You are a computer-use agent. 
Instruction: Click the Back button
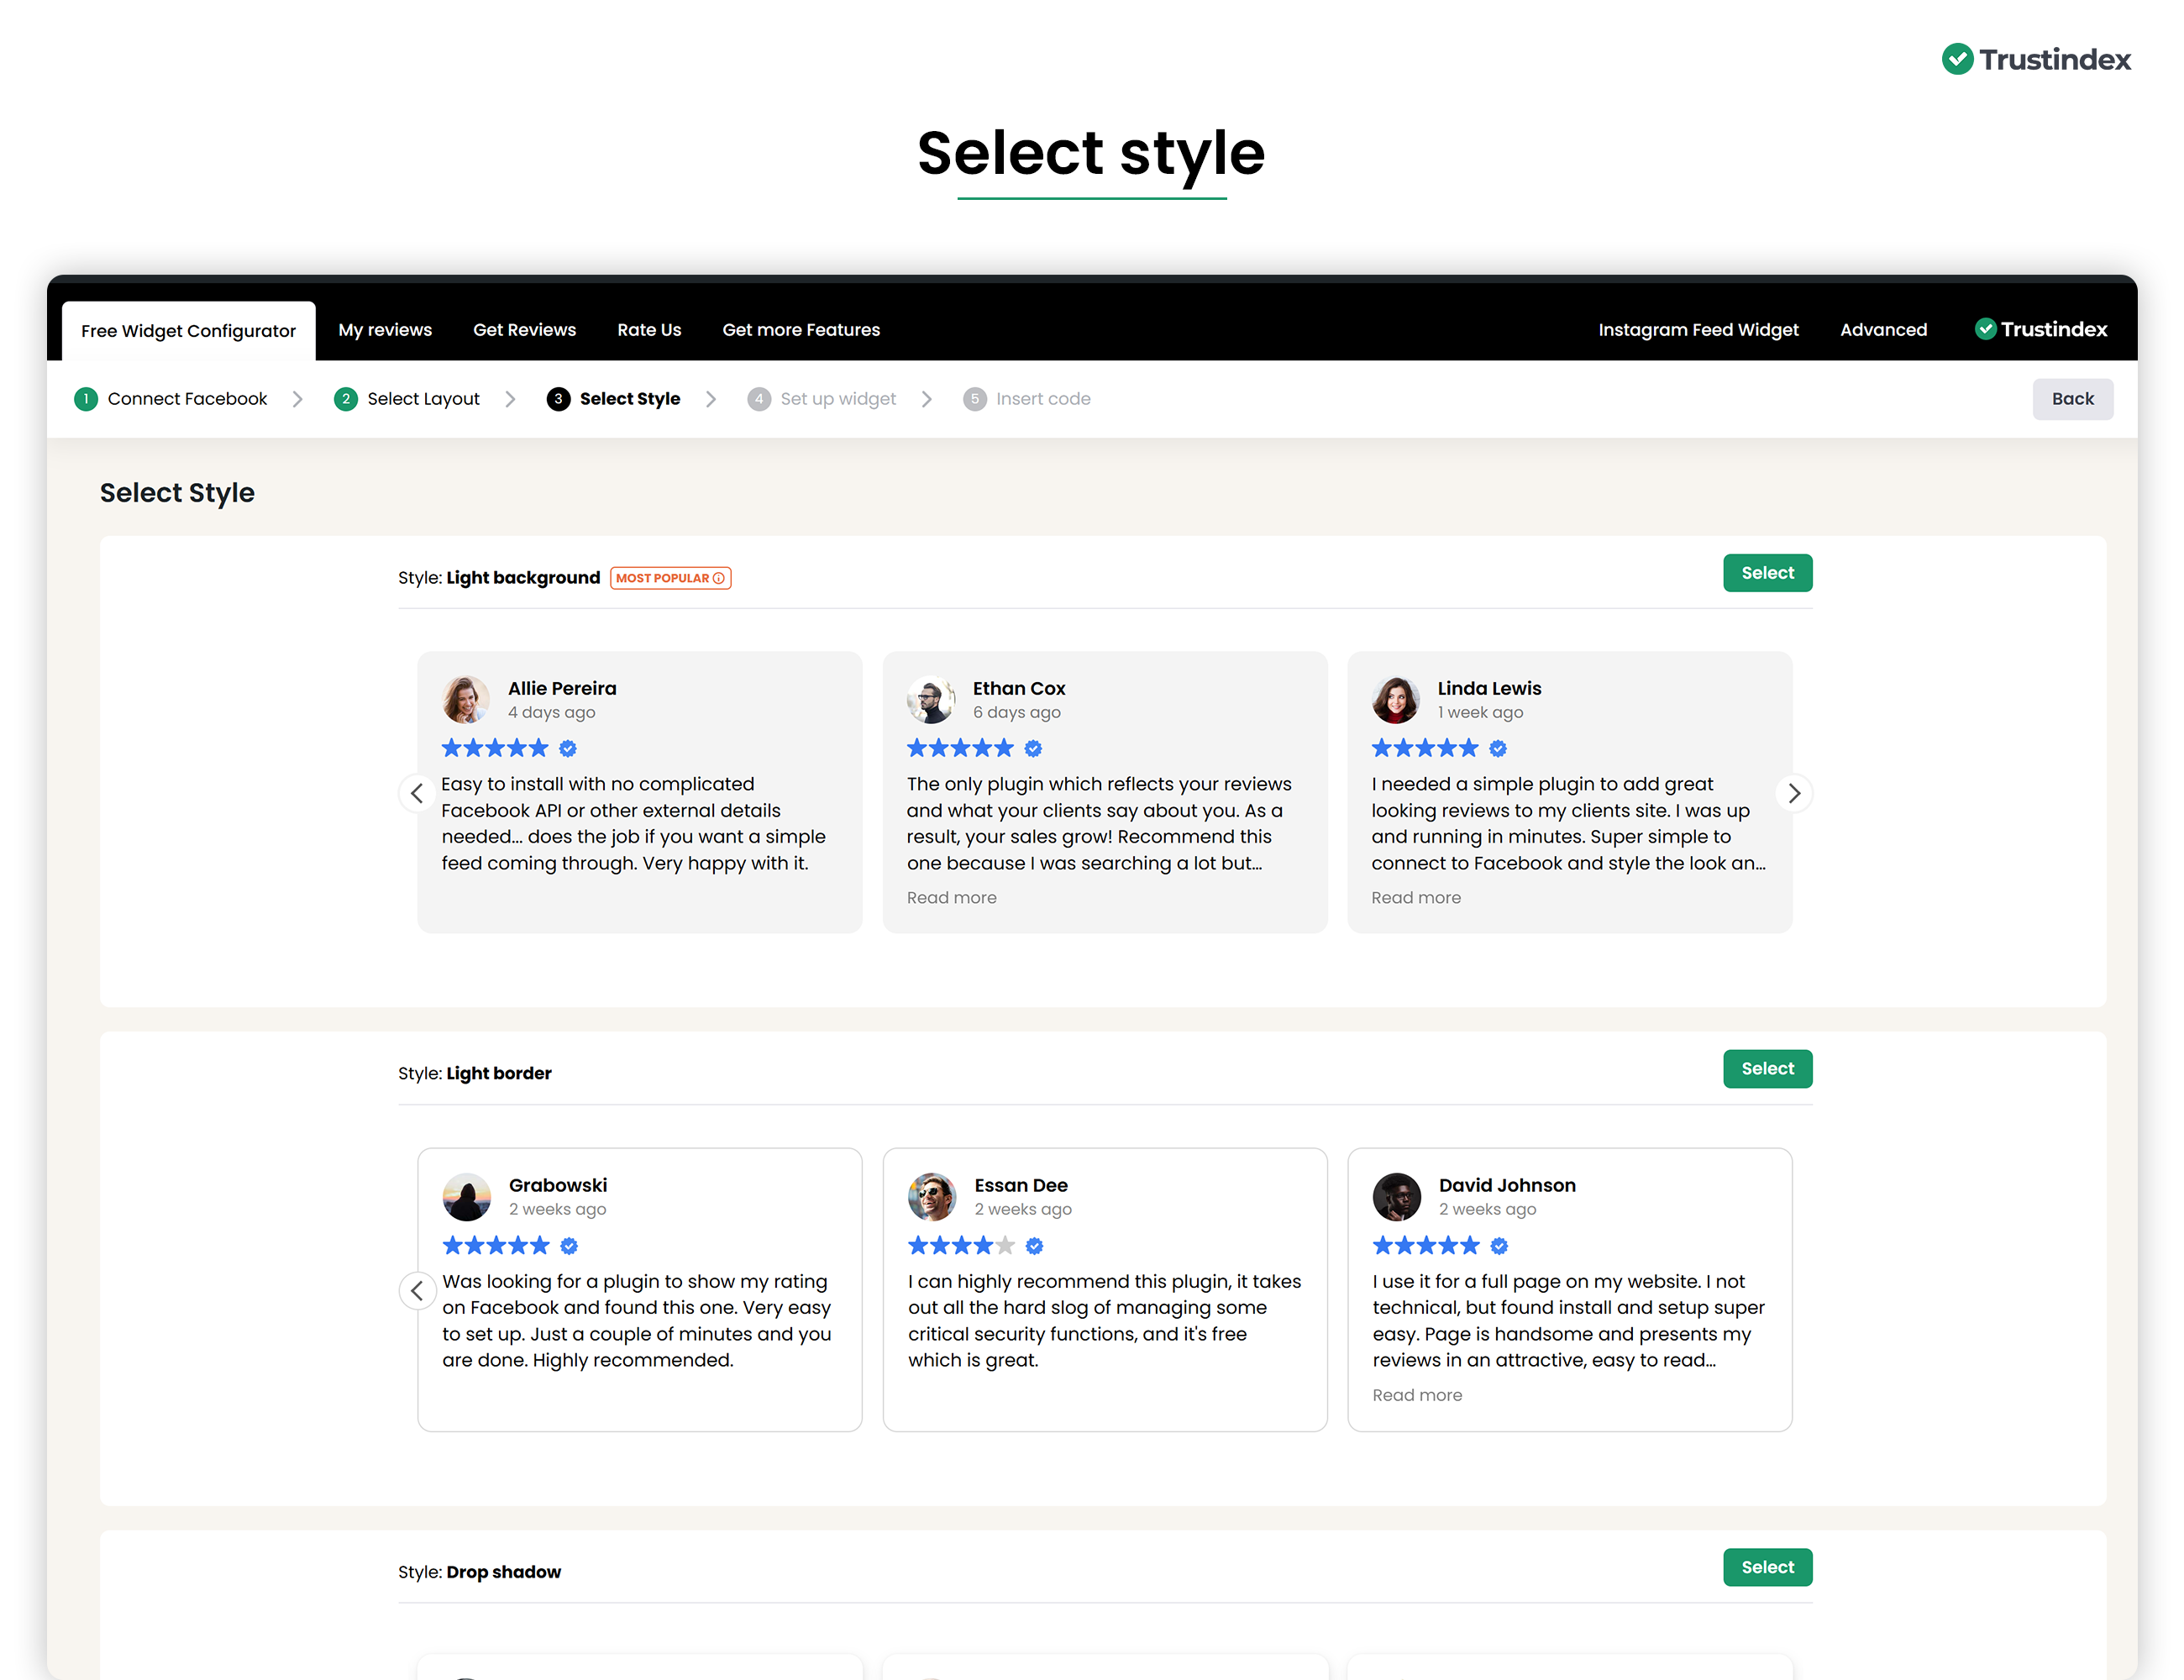click(x=2073, y=398)
